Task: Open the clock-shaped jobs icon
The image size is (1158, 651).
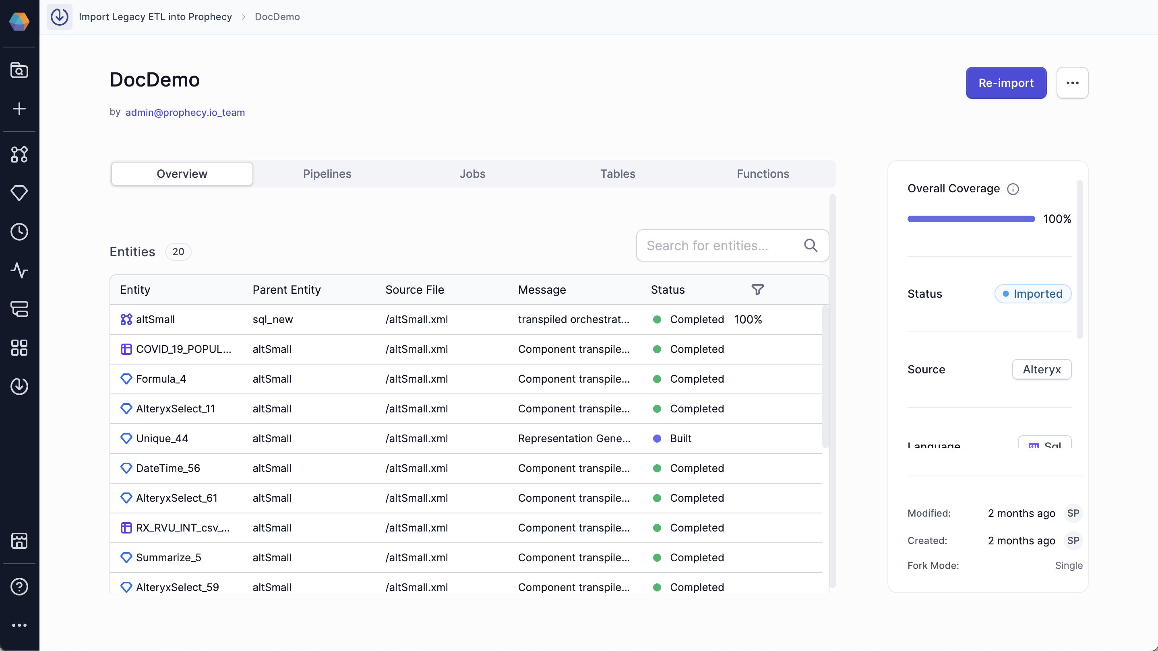Action: click(19, 232)
